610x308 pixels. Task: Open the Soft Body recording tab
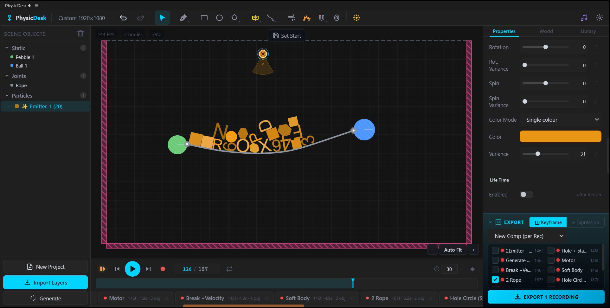[317, 298]
